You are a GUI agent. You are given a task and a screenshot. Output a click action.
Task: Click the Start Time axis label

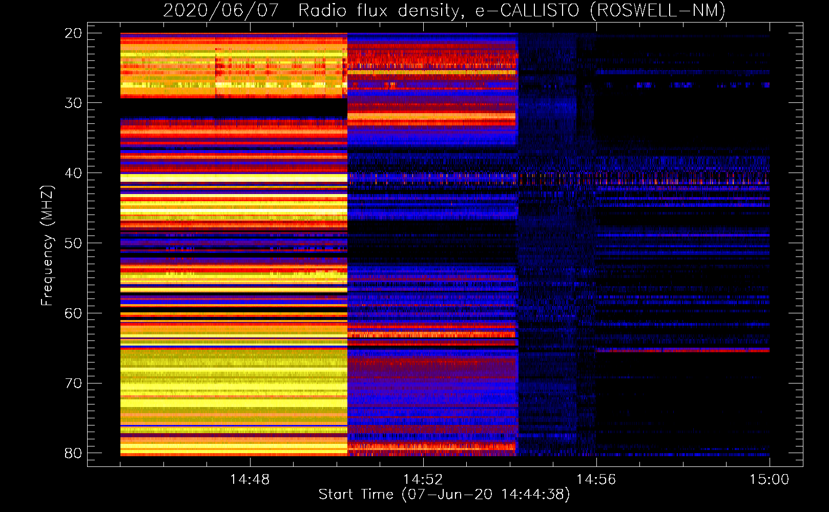point(444,495)
